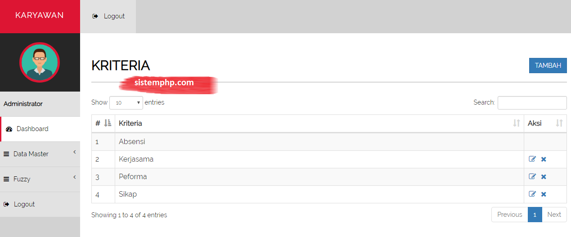Viewport: 571px width, 237px height.
Task: Open the entries-per-page dropdown
Action: (x=126, y=103)
